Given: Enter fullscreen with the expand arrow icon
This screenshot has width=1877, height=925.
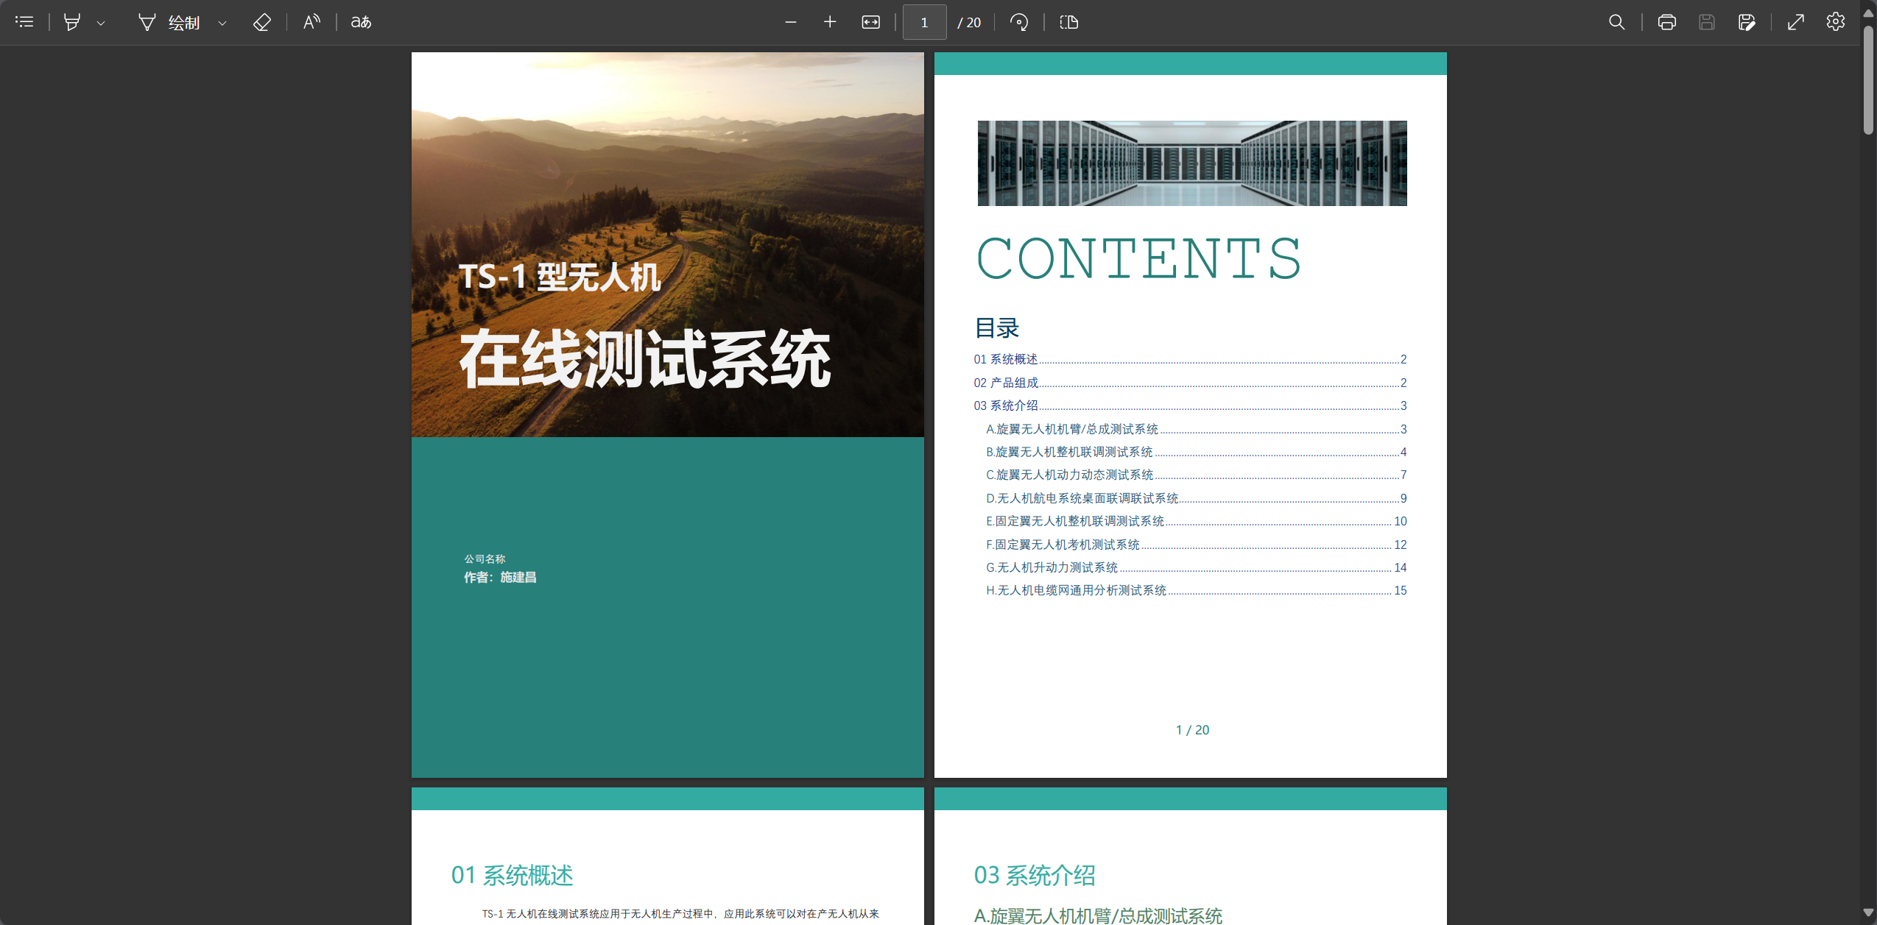Looking at the screenshot, I should click(x=1796, y=22).
